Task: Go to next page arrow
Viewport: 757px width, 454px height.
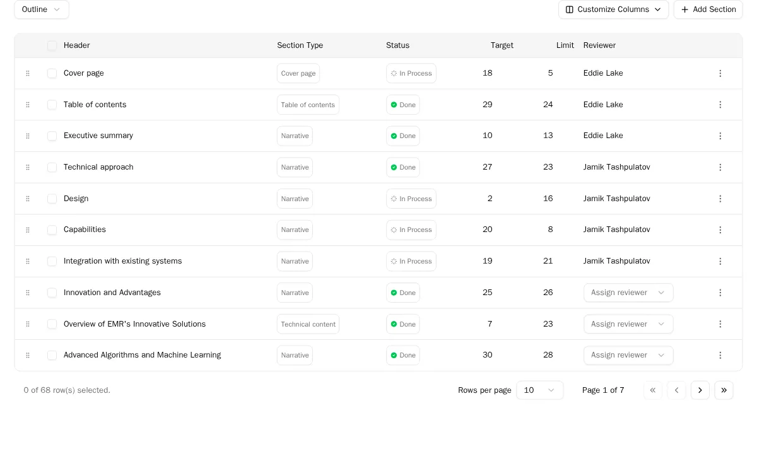Action: [x=700, y=391]
